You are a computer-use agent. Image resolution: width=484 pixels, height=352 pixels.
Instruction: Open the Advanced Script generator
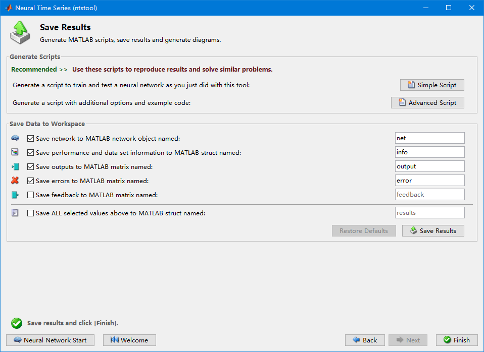point(427,102)
